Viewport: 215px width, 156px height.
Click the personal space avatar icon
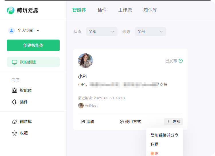pos(11,30)
